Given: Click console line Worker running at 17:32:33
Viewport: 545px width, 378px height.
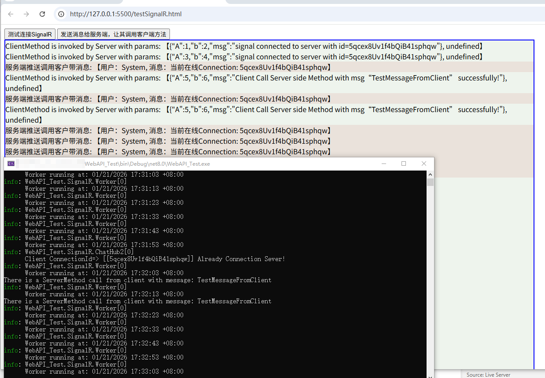Looking at the screenshot, I should [104, 329].
